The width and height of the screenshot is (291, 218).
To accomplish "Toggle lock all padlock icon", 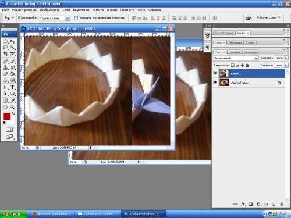I will [x=247, y=65].
